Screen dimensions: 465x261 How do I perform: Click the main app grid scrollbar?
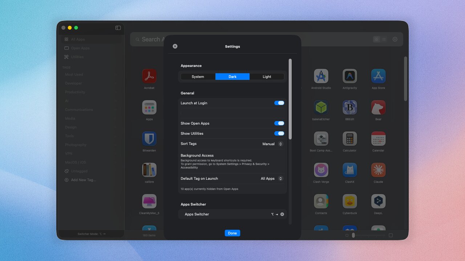406,79
